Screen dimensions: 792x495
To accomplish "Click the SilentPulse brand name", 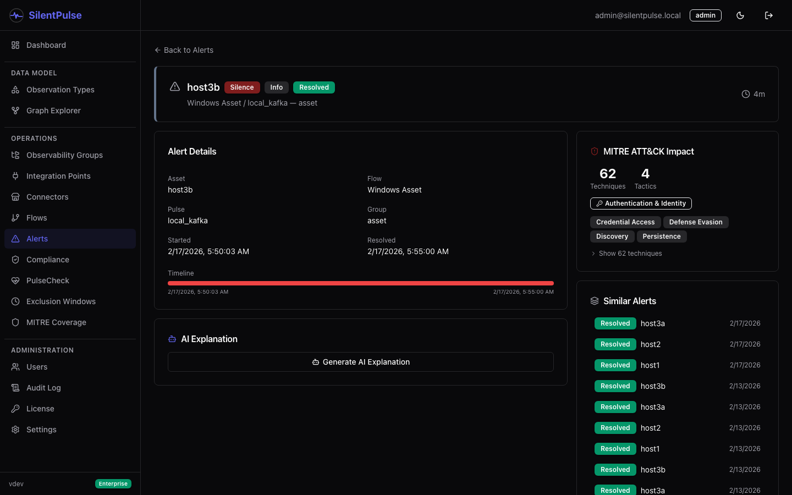I will click(x=55, y=15).
